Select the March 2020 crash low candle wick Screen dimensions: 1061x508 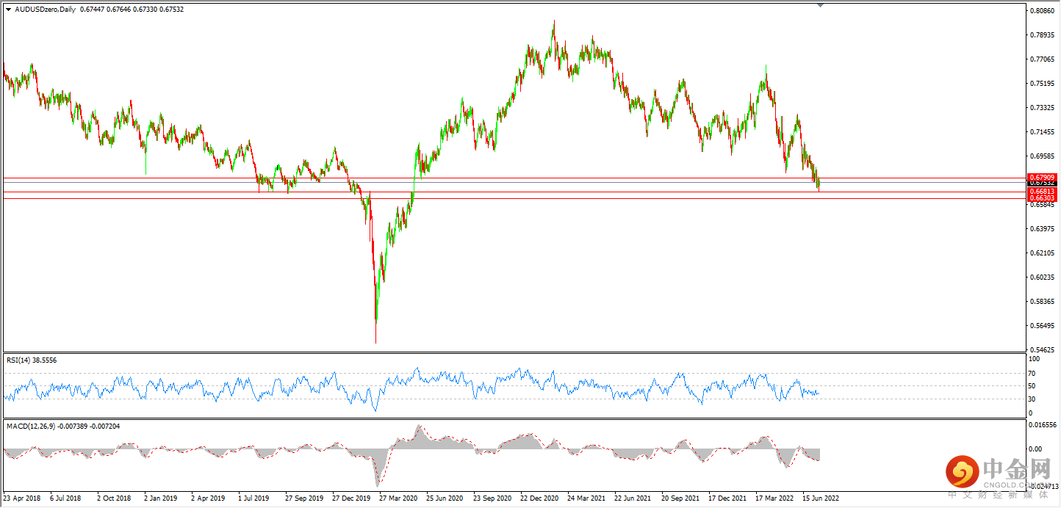(x=376, y=334)
